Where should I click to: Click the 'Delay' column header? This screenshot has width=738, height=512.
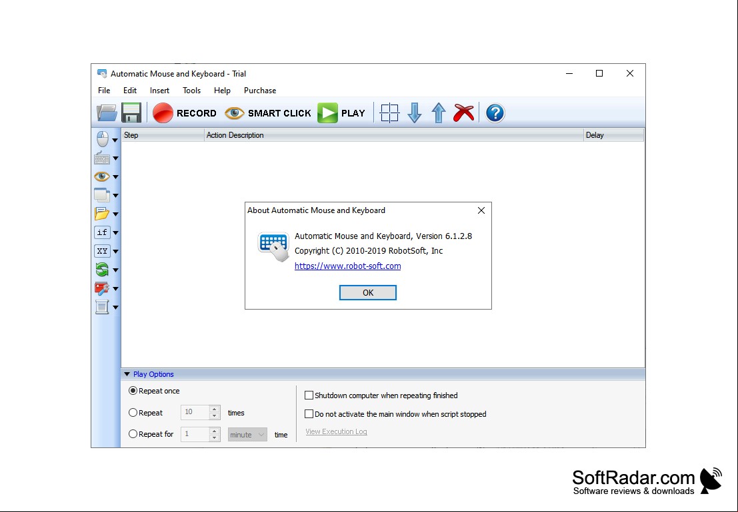pyautogui.click(x=614, y=135)
